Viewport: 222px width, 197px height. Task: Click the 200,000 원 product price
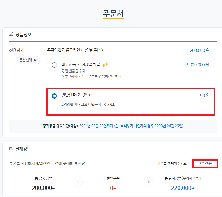(200, 51)
